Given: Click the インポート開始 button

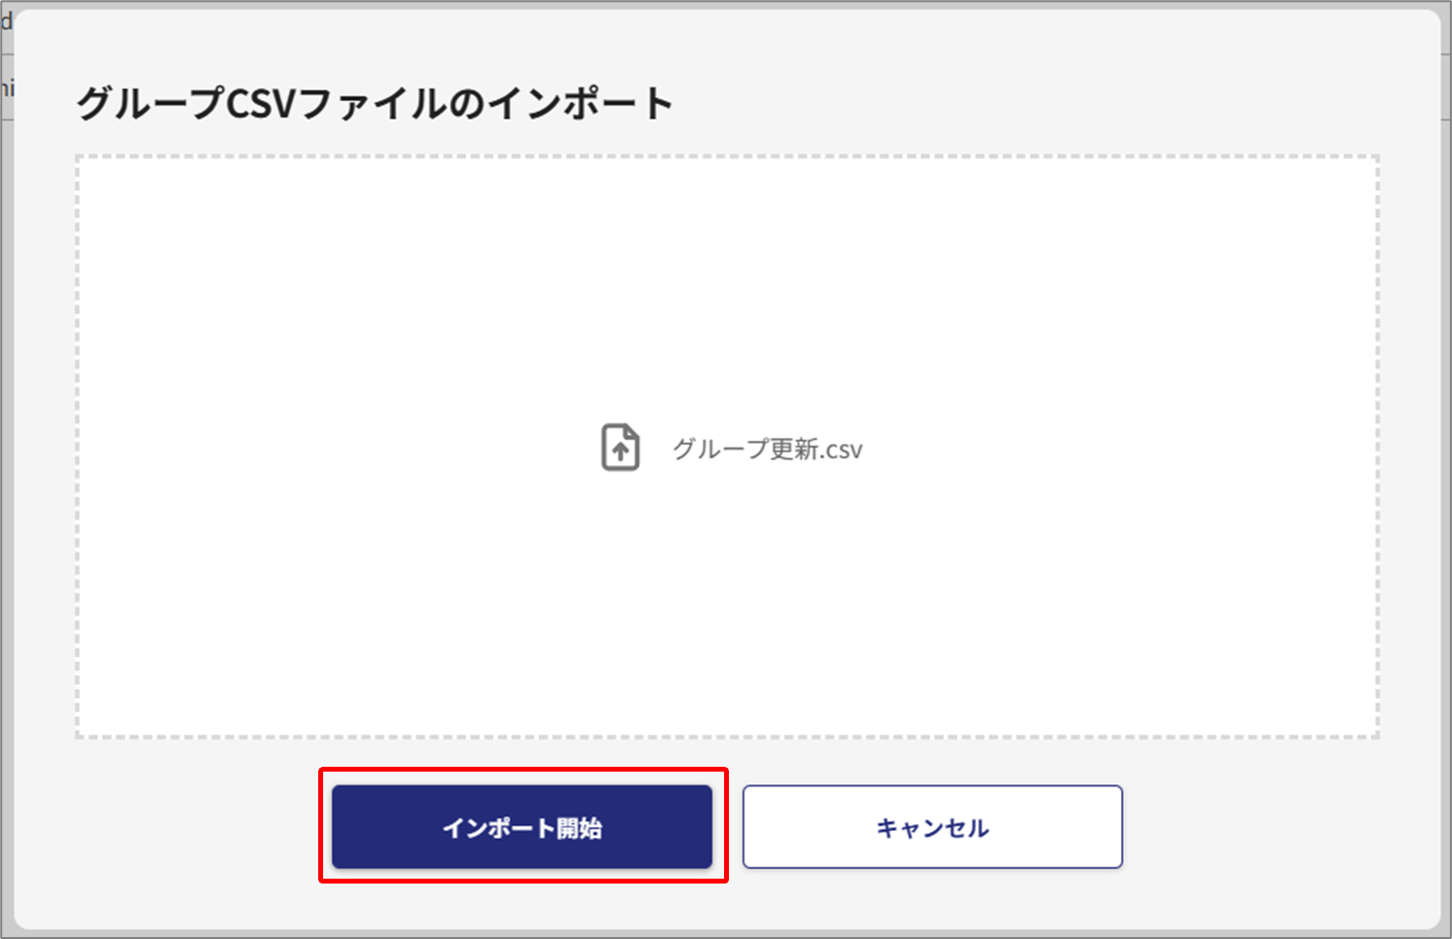Looking at the screenshot, I should click(522, 827).
